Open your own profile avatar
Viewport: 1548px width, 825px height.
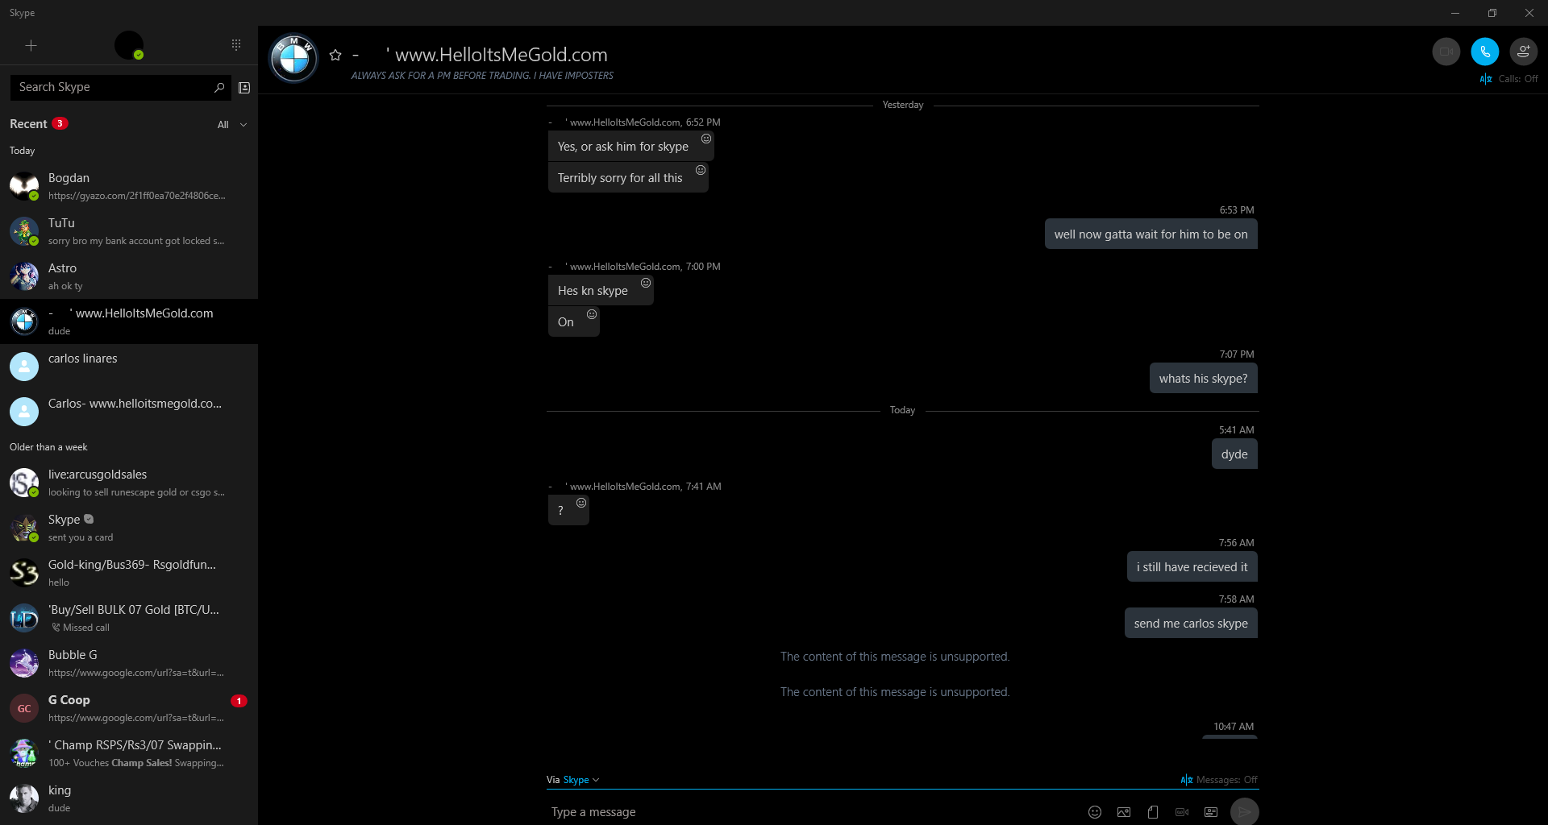click(129, 45)
